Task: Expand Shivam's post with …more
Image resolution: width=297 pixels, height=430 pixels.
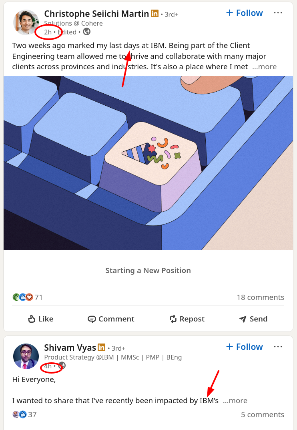Action: tap(235, 400)
